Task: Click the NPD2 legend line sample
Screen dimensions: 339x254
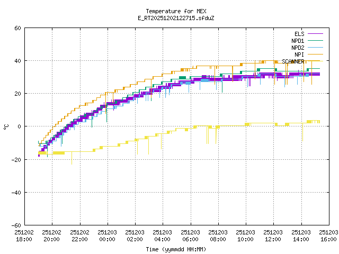Action: click(x=315, y=47)
